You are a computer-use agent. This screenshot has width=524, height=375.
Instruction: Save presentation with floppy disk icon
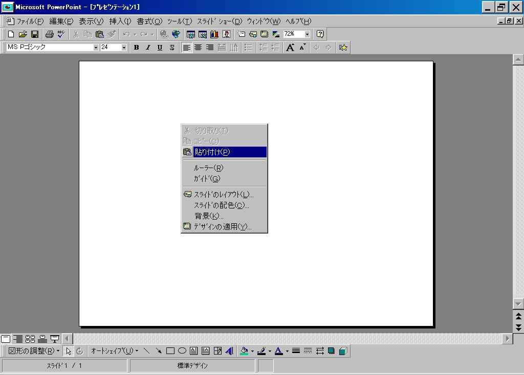[x=35, y=34]
